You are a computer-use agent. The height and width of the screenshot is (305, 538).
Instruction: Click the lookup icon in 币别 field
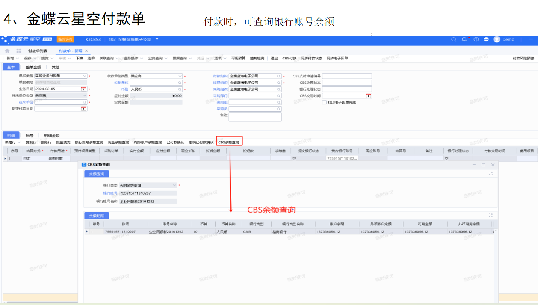click(x=180, y=89)
